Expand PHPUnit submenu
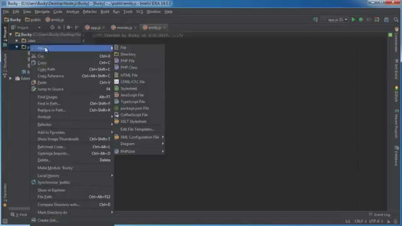 click(139, 152)
